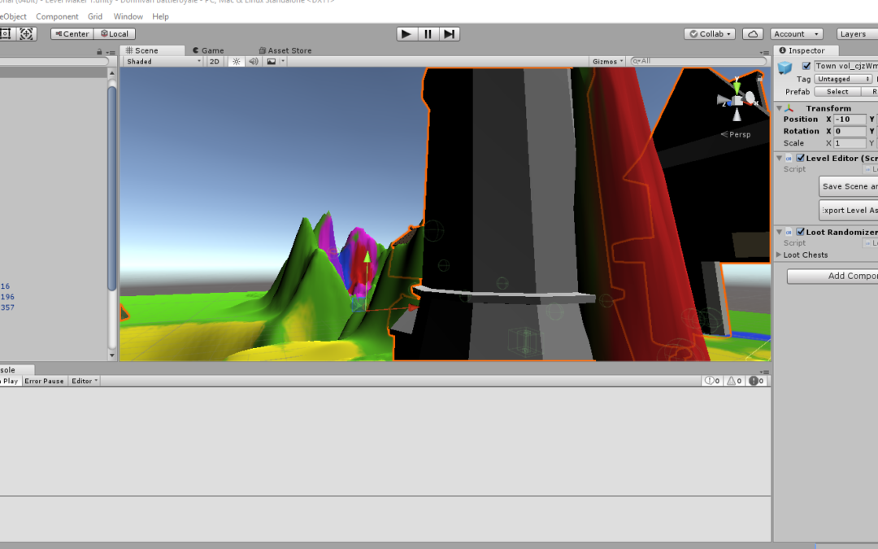Toggle Loot Randomizer enabled checkbox
The width and height of the screenshot is (878, 549).
(x=800, y=232)
